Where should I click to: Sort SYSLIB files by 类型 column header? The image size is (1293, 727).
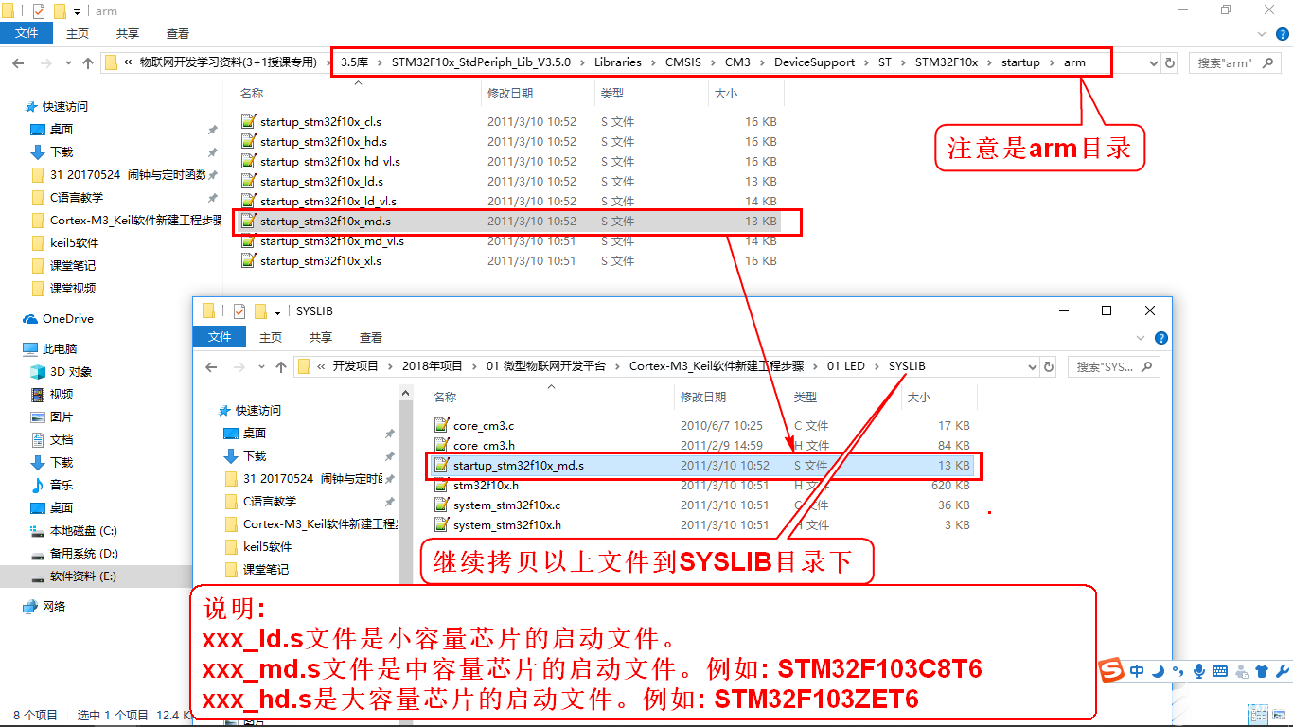click(844, 398)
